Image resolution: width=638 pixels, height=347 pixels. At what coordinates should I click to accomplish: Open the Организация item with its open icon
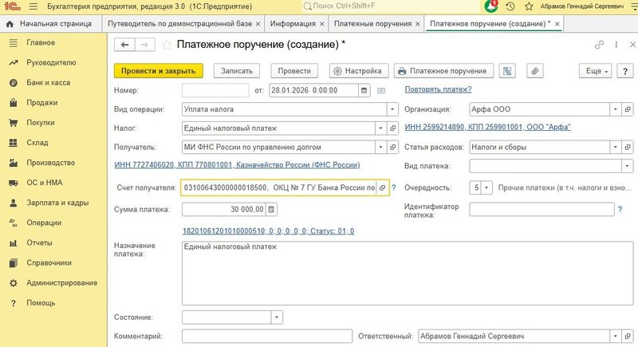pyautogui.click(x=628, y=109)
